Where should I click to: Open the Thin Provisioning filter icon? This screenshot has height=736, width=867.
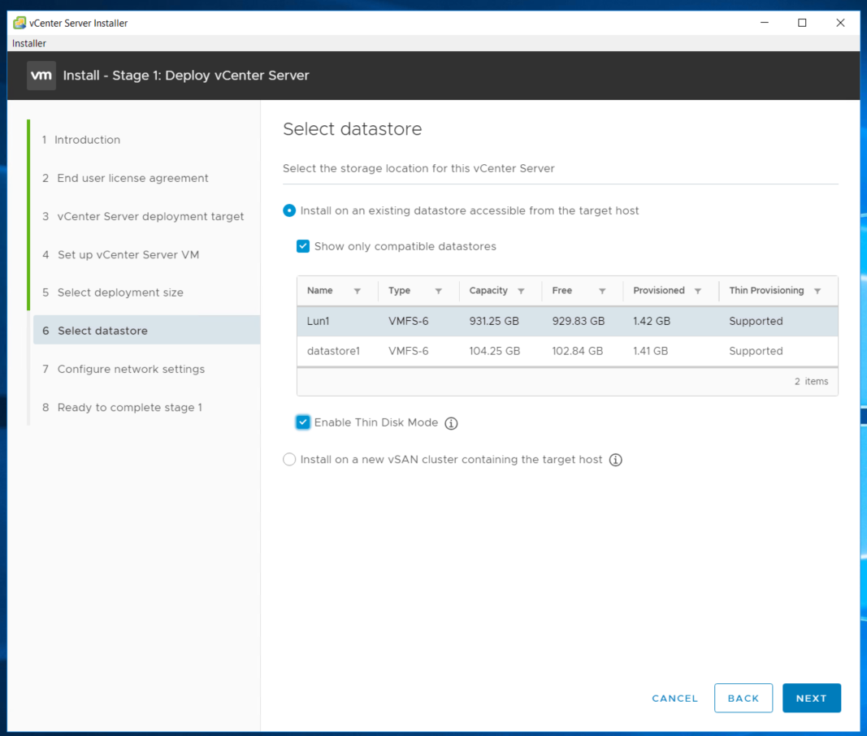click(817, 291)
